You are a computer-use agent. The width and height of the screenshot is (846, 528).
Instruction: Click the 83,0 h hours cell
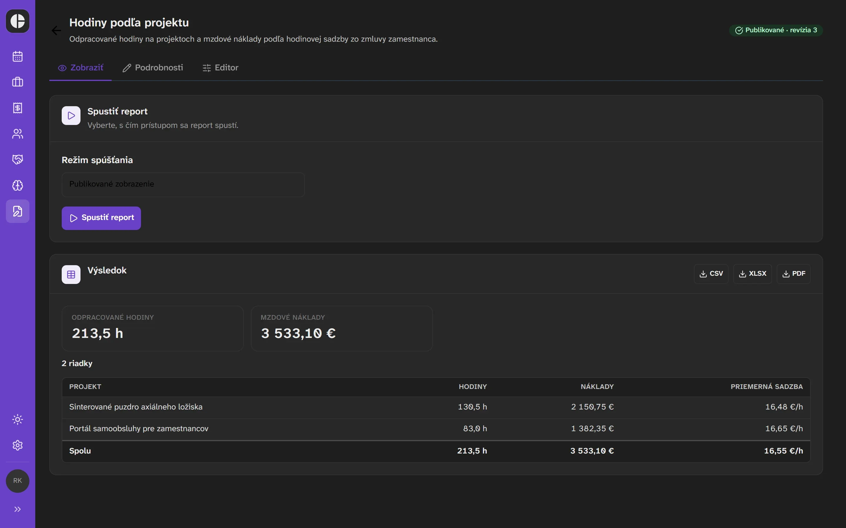click(x=475, y=429)
